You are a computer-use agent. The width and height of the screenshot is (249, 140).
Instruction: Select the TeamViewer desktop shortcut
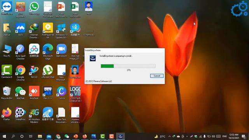click(x=7, y=8)
